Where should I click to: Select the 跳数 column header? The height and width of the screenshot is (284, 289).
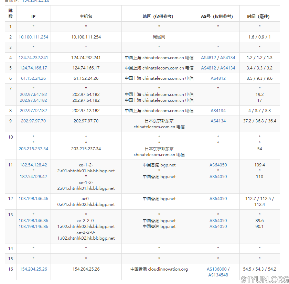(11, 13)
